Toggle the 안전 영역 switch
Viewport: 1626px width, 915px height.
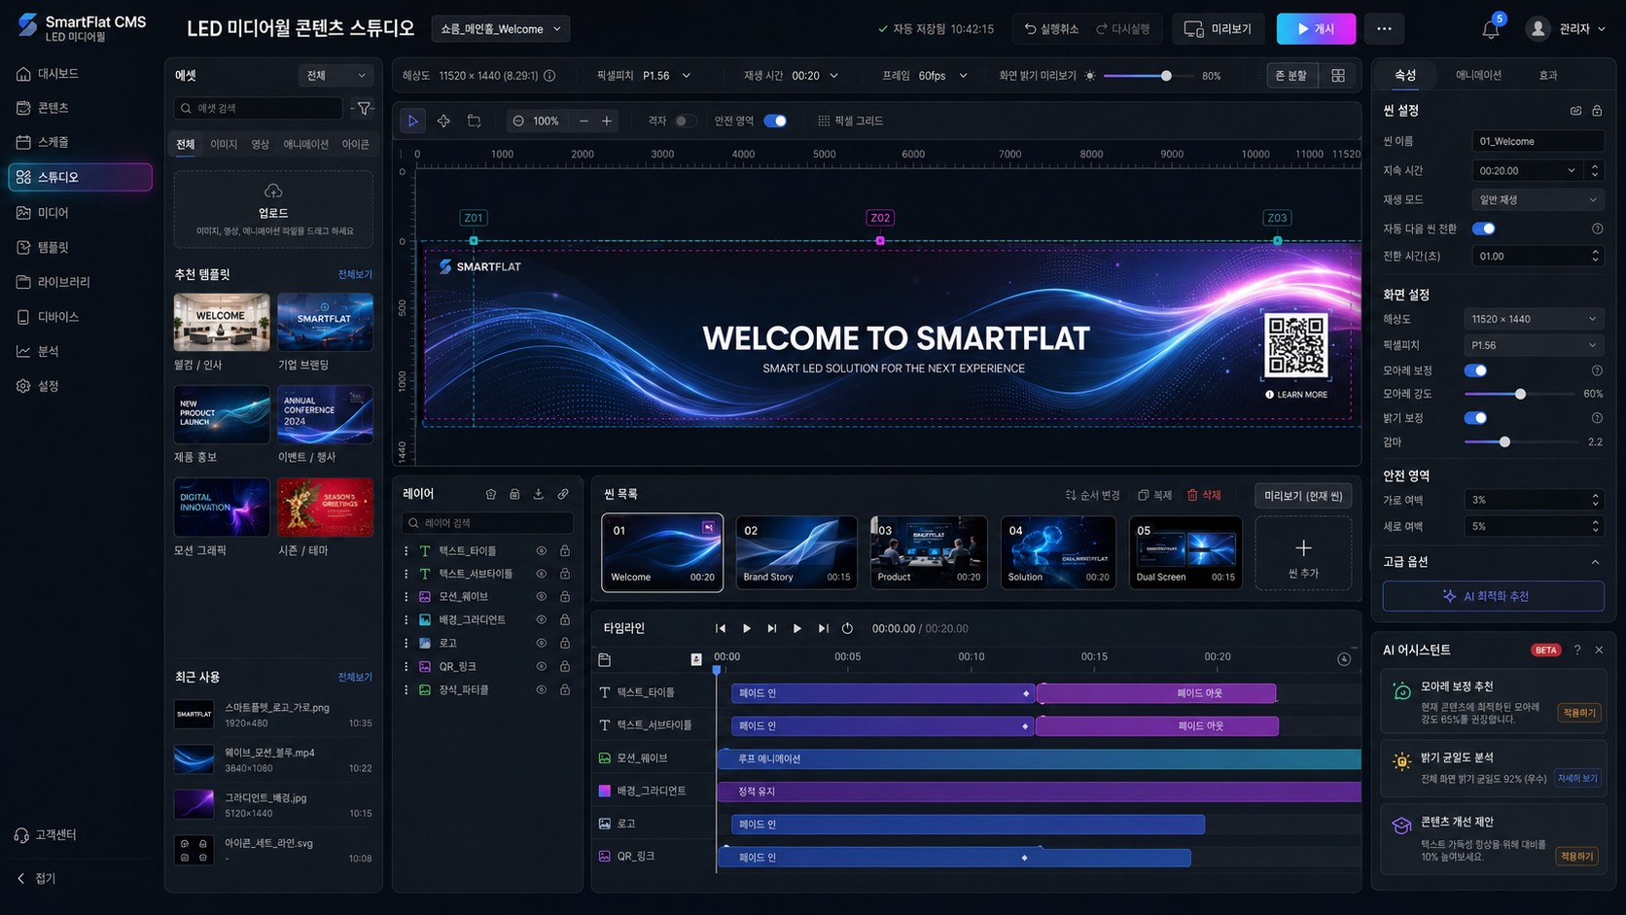(x=775, y=121)
